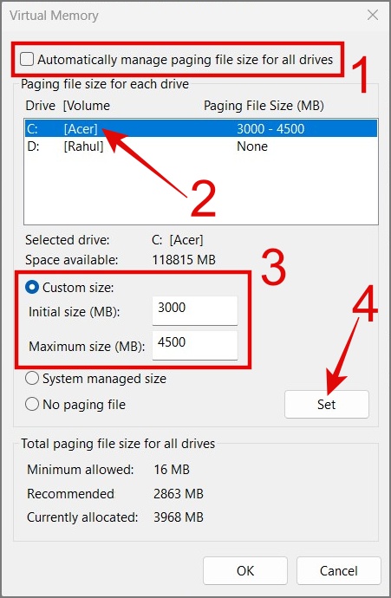391x598 pixels.
Task: Click the None paging size for D drive
Action: pos(252,146)
